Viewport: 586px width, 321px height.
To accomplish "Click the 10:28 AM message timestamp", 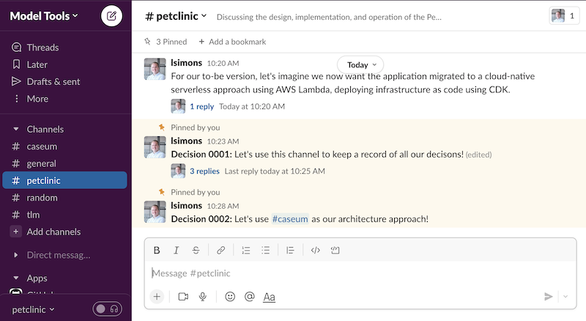I will pos(223,206).
